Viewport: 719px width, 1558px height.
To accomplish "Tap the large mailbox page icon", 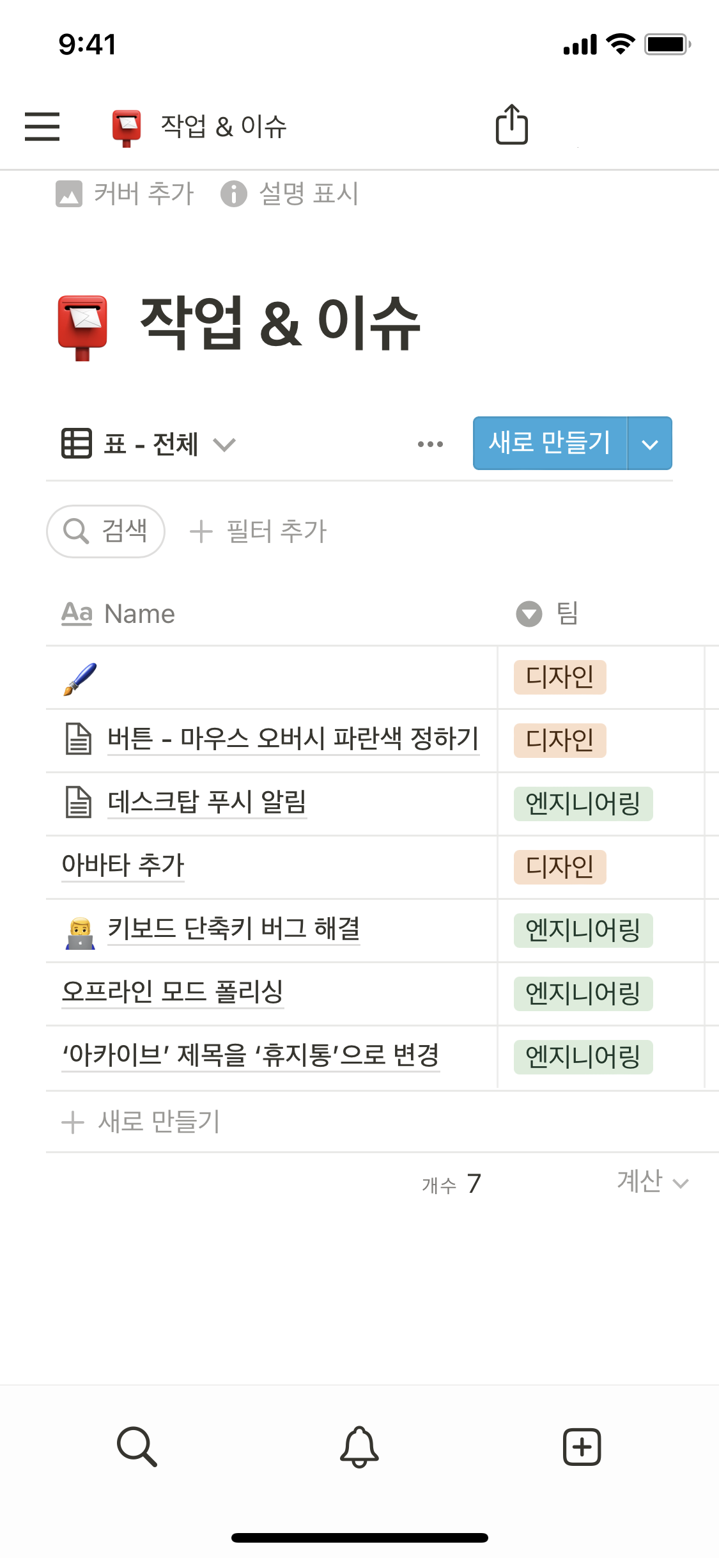I will pyautogui.click(x=82, y=327).
